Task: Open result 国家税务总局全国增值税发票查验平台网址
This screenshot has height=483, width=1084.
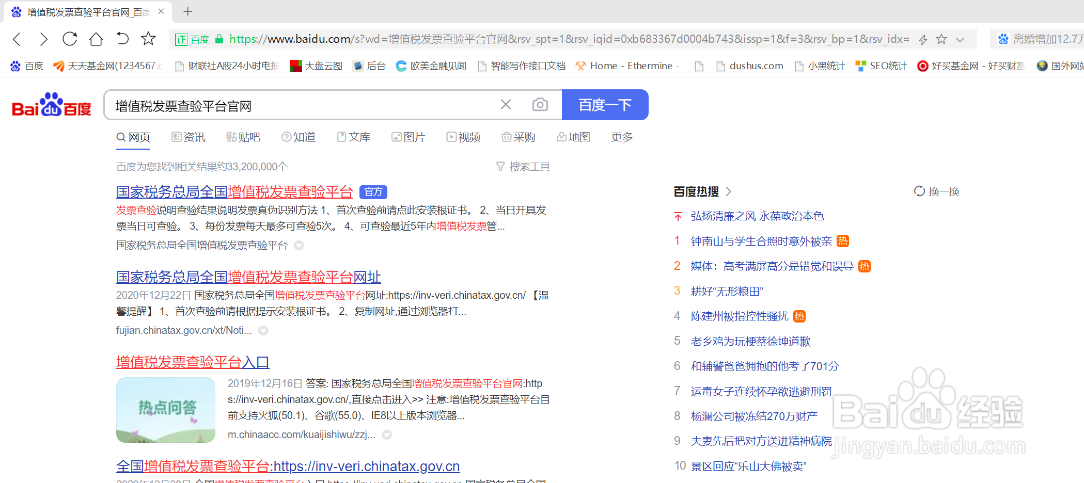Action: click(x=248, y=277)
